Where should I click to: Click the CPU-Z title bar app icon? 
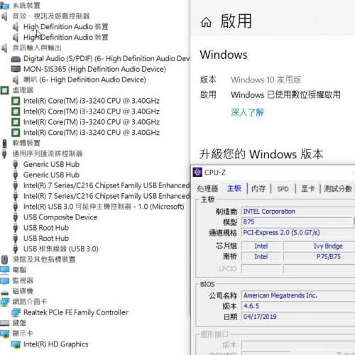pyautogui.click(x=197, y=173)
